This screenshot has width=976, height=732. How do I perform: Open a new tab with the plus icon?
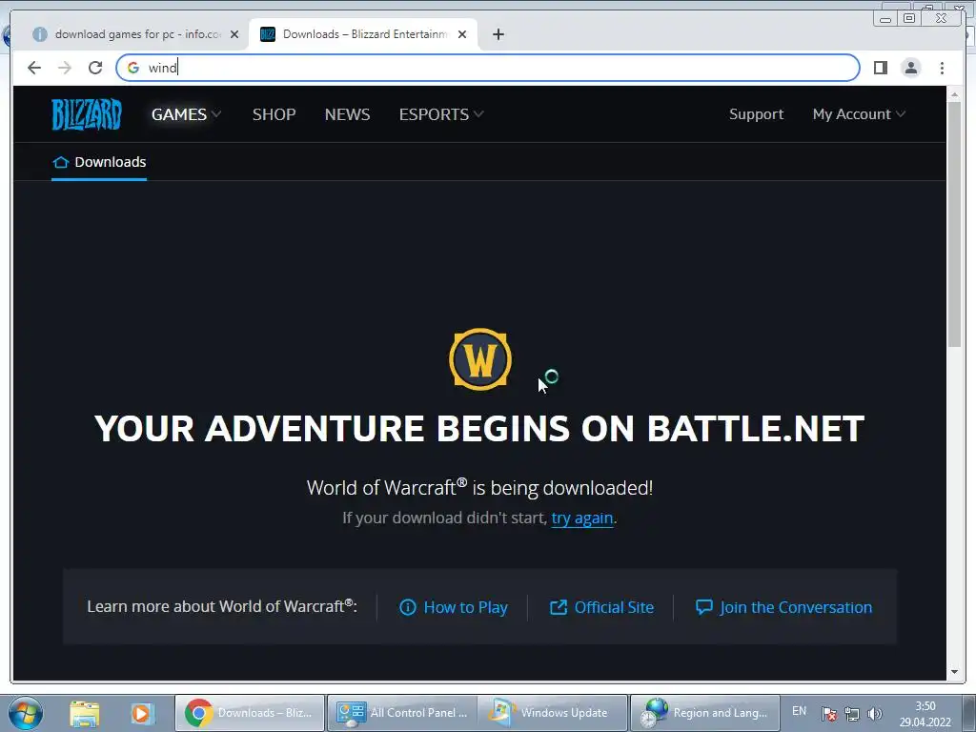(x=498, y=34)
